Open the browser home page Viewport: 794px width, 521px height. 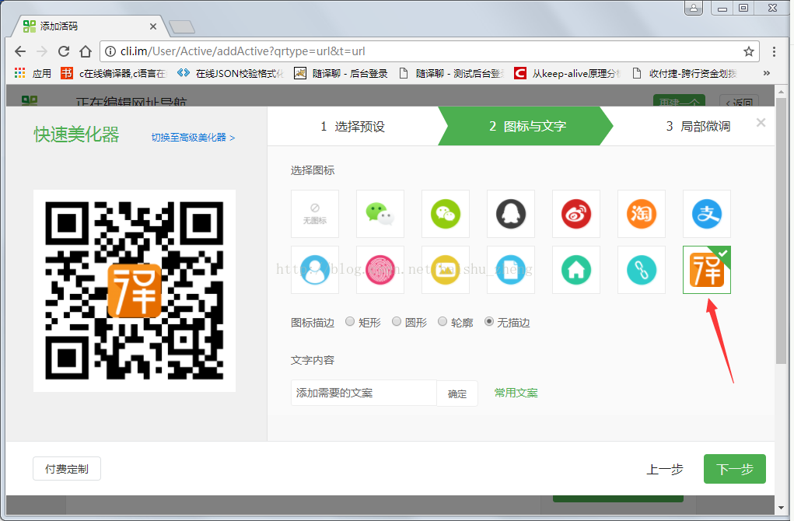point(86,51)
